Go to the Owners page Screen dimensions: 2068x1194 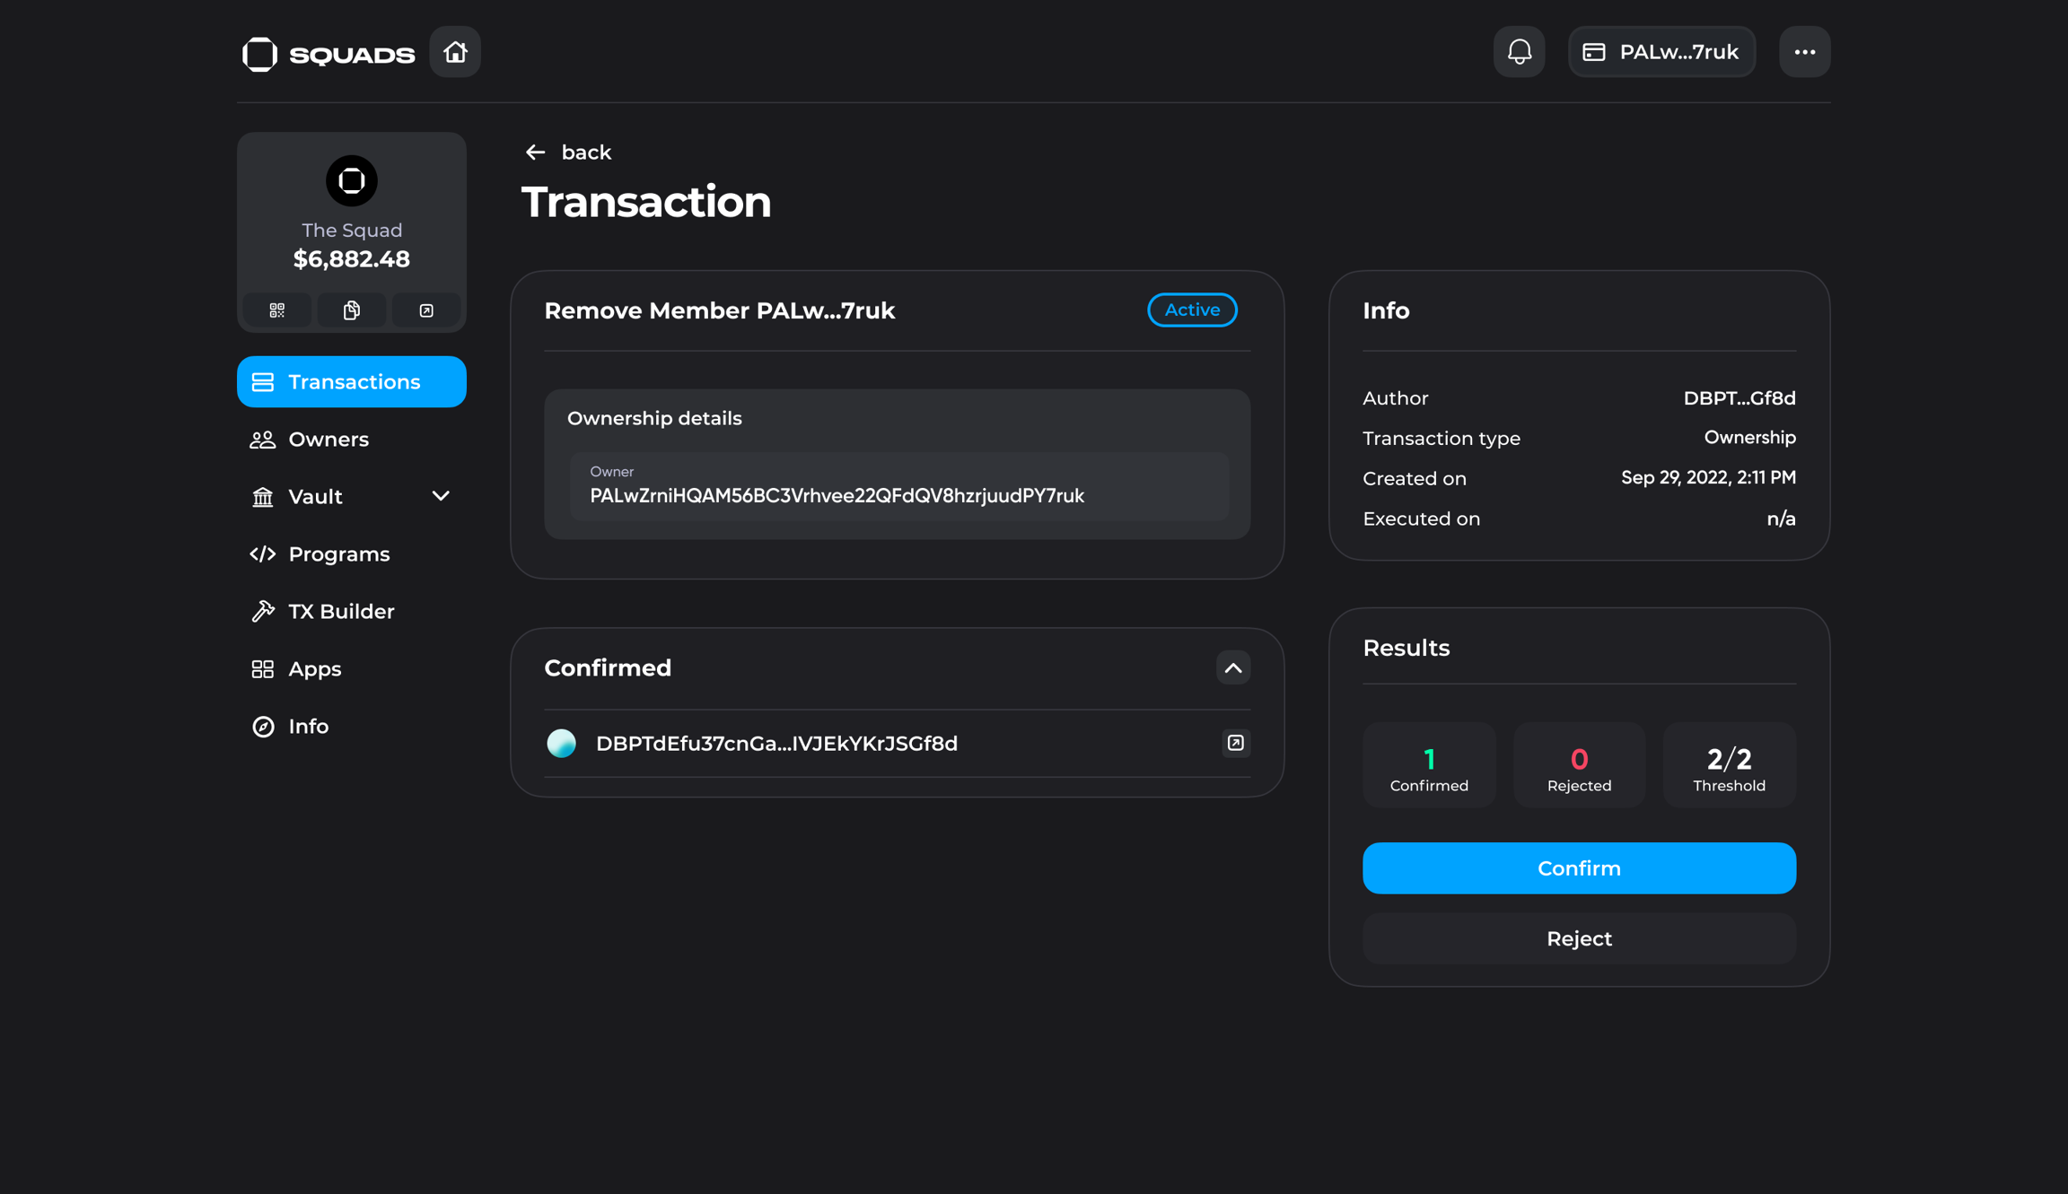tap(328, 440)
